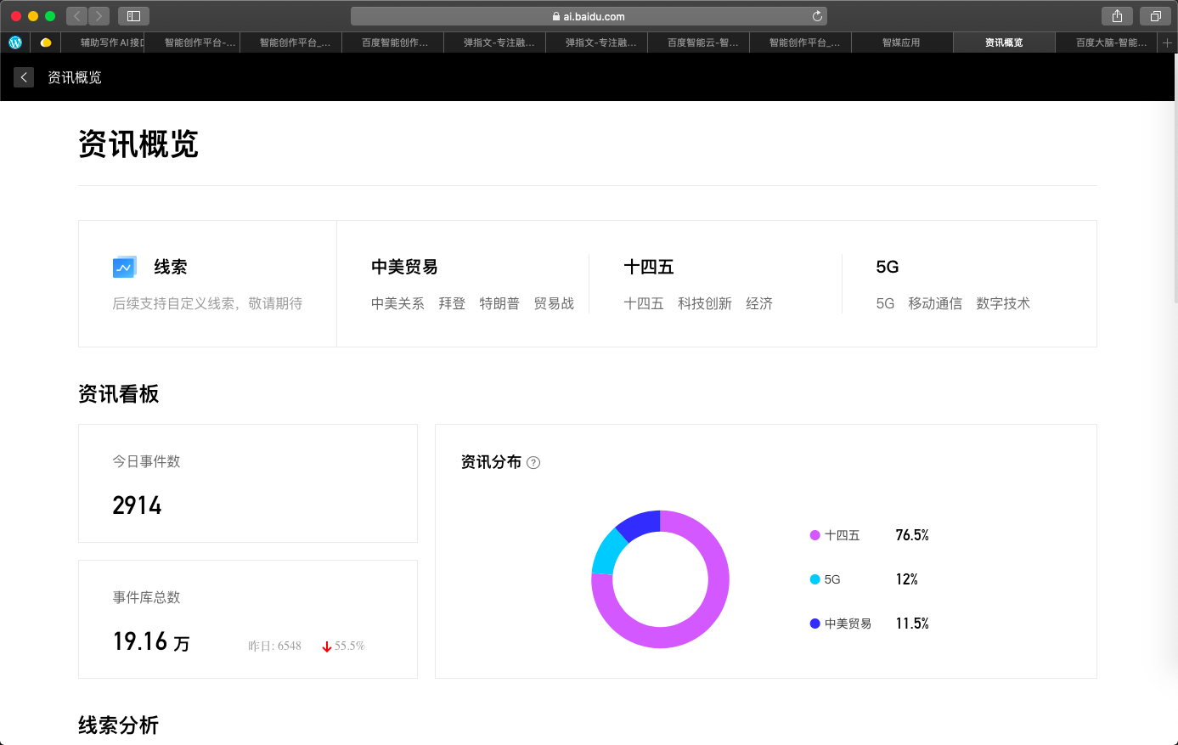Click the WordPress pinned tab icon
This screenshot has height=745, width=1178.
(x=15, y=42)
